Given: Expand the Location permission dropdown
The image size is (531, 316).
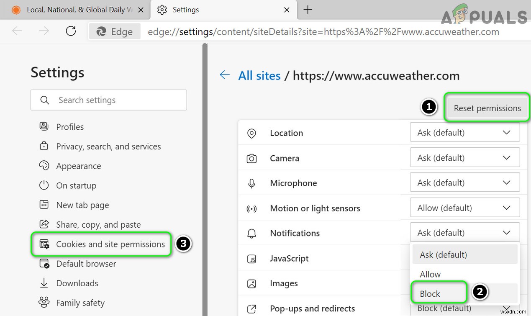Looking at the screenshot, I should tap(464, 133).
